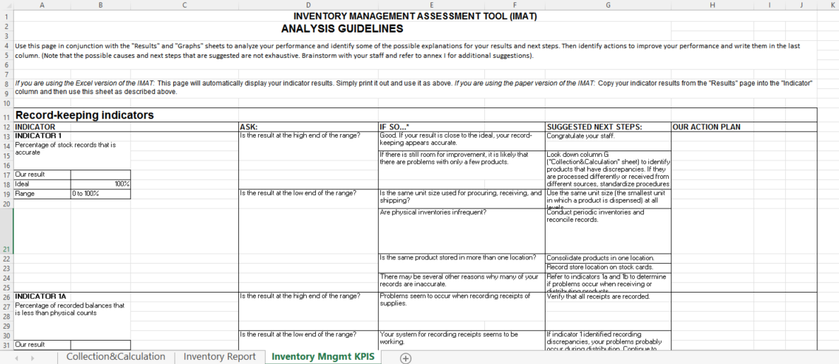Click Is the same unit size question cell
839x364 pixels.
[x=462, y=198]
